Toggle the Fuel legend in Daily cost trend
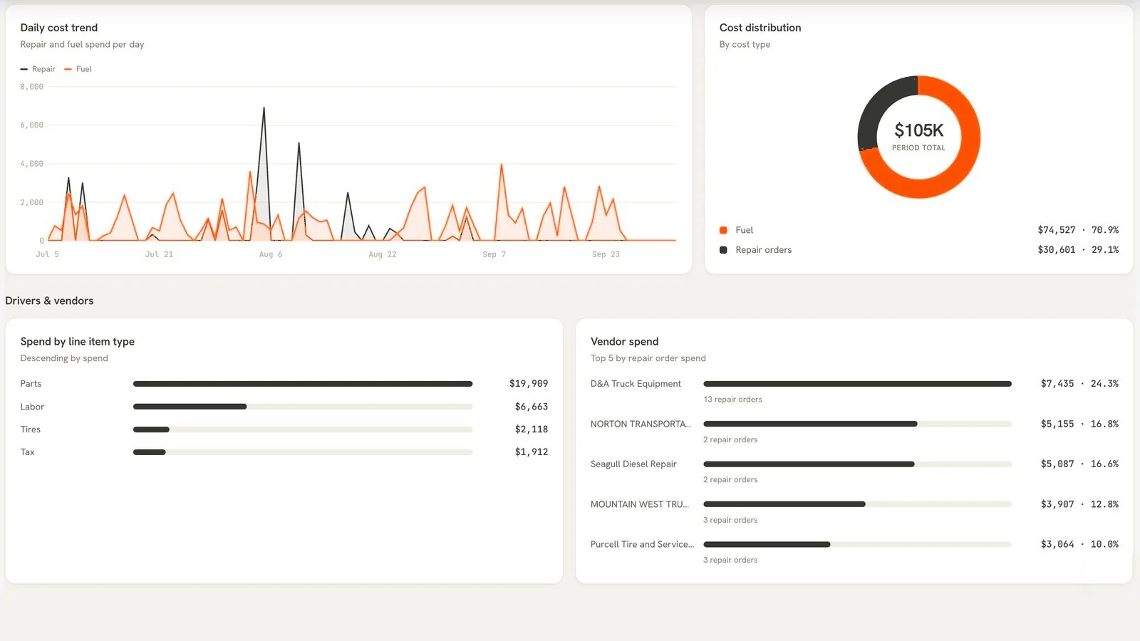Viewport: 1140px width, 641px height. tap(78, 69)
